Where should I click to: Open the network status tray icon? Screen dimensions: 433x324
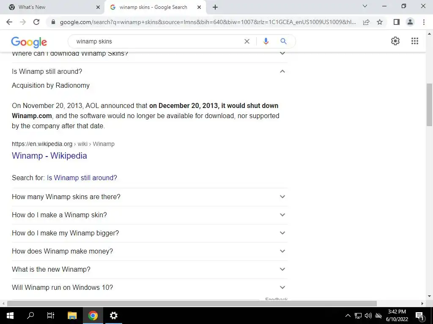[358, 316]
